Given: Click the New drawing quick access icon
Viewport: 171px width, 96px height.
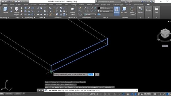Looking at the screenshot, I should 3,2.
